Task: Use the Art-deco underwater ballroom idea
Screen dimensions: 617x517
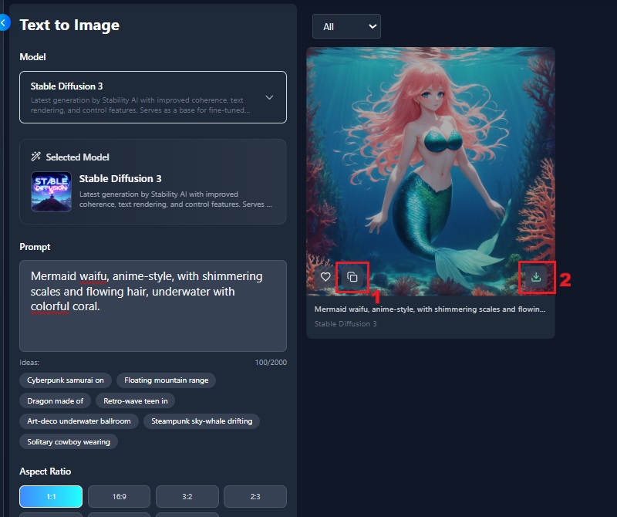Action: tap(79, 421)
